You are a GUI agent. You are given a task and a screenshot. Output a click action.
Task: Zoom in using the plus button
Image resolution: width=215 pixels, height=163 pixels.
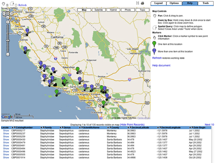8,22
